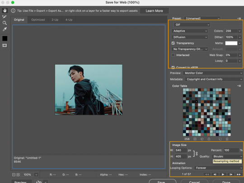Open the Matte color dropdown arrow

pyautogui.click(x=239, y=43)
